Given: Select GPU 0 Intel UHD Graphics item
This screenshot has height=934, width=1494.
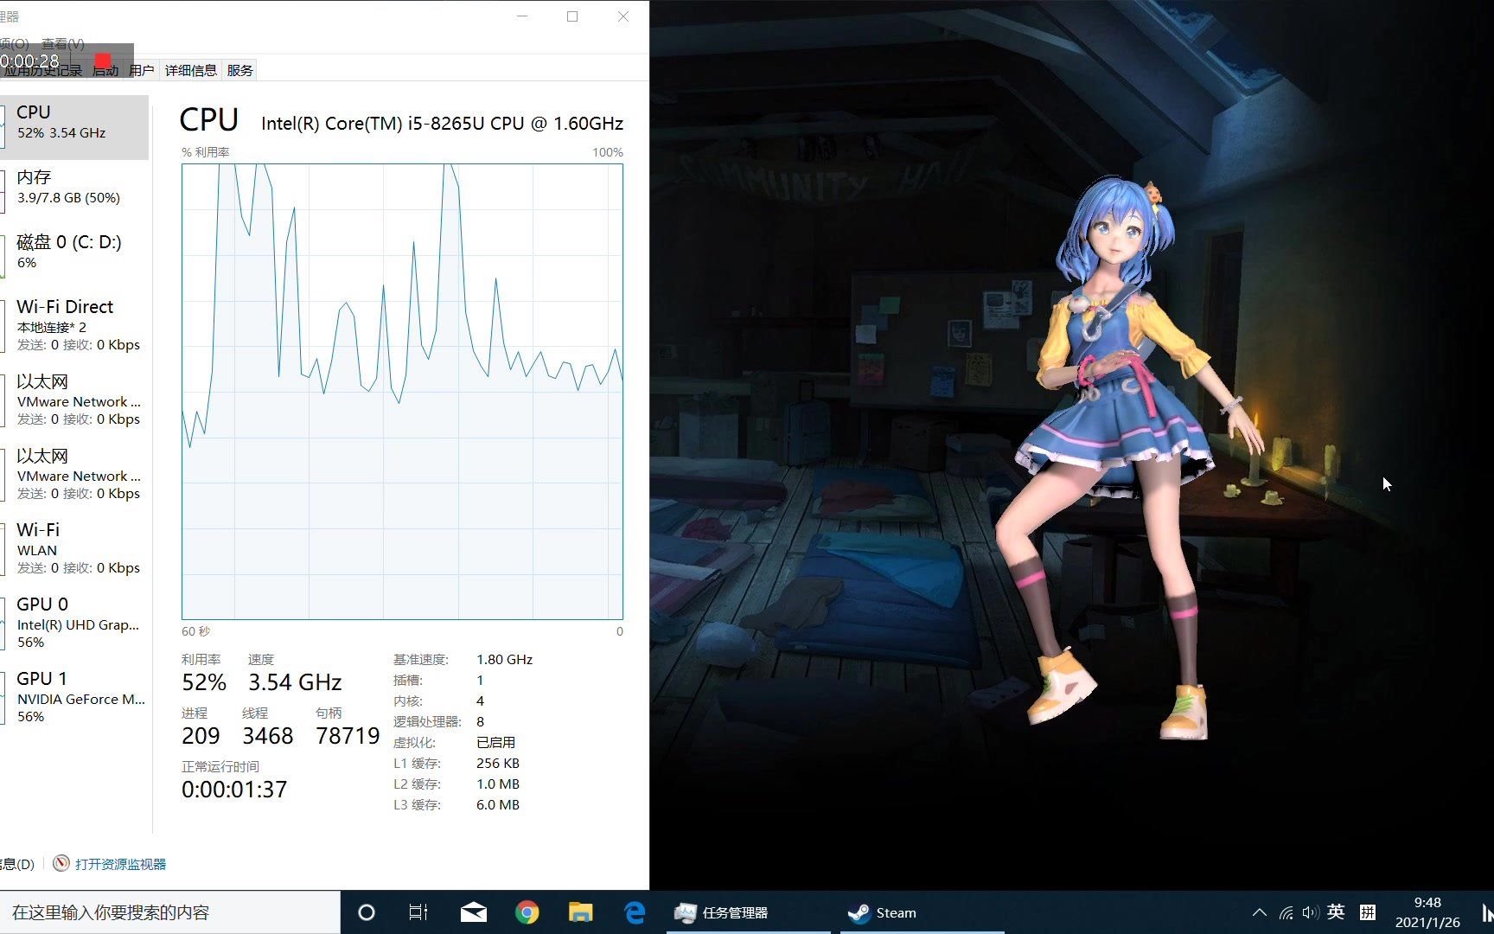Looking at the screenshot, I should tap(74, 623).
